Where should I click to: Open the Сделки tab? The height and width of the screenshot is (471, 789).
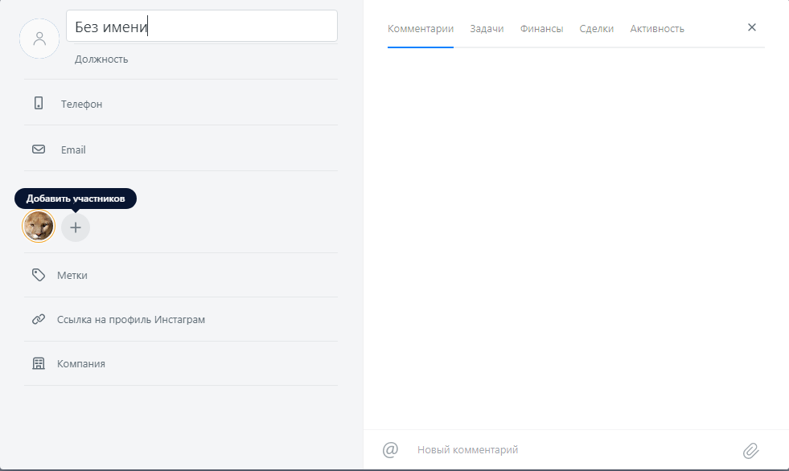[596, 29]
